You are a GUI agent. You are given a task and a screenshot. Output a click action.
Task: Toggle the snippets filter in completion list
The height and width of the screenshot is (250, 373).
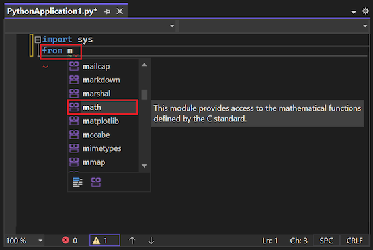(77, 182)
